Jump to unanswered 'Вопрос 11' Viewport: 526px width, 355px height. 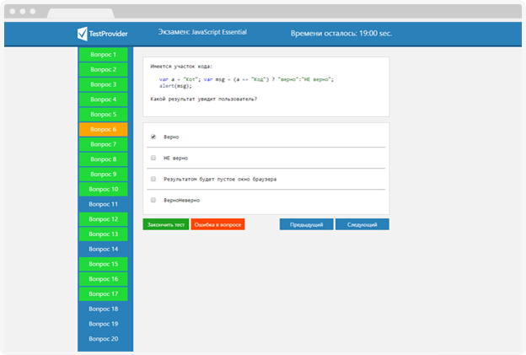(103, 204)
